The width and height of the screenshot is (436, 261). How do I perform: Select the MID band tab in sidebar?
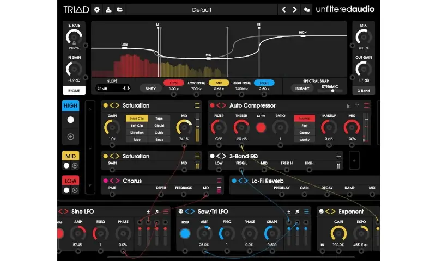[x=71, y=156]
